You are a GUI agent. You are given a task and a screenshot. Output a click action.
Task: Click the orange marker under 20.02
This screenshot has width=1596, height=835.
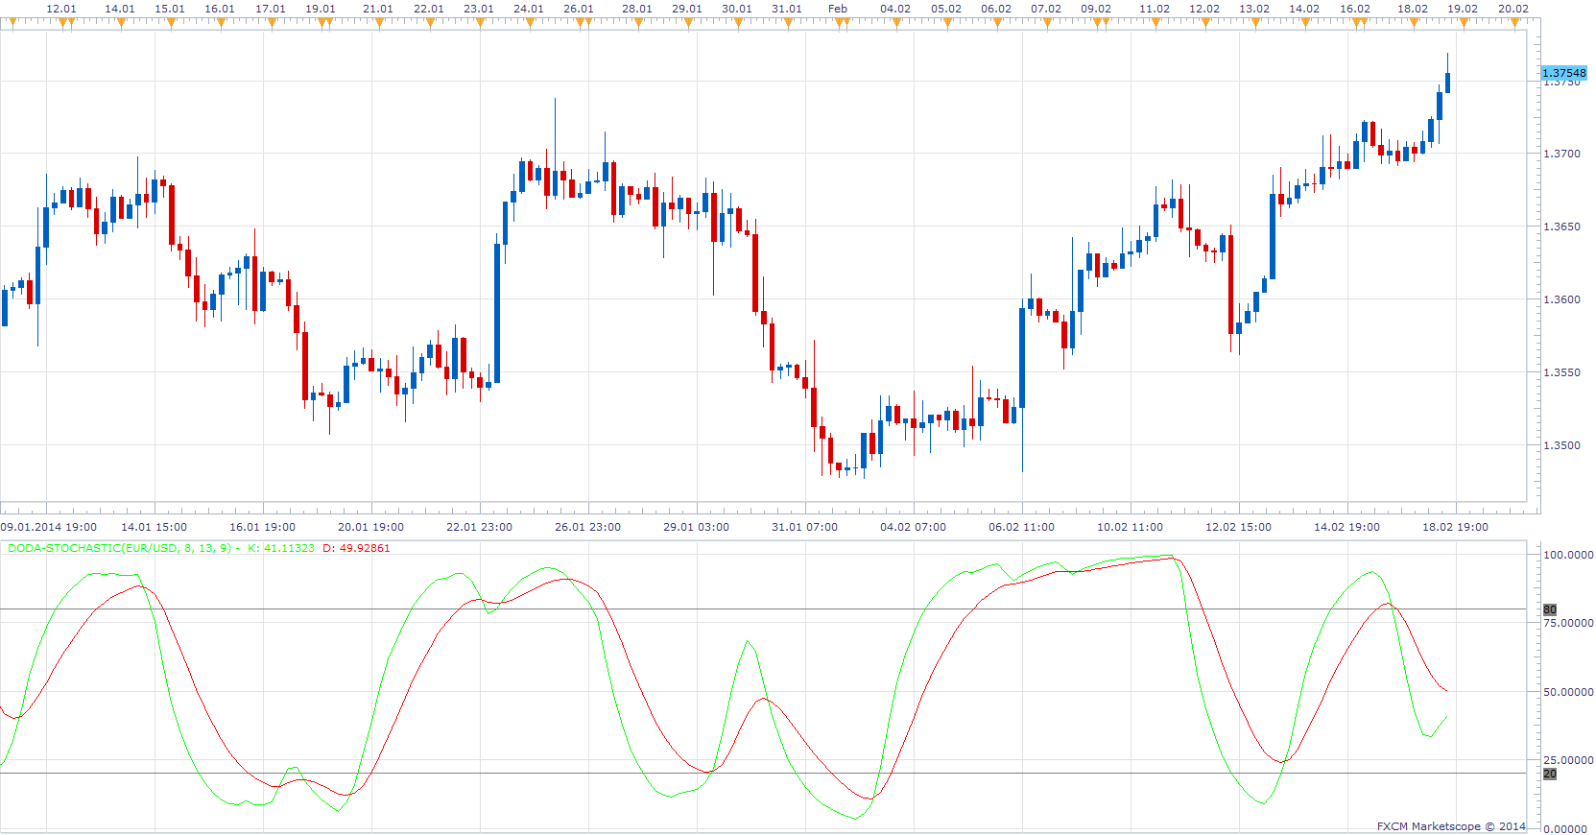1514,24
